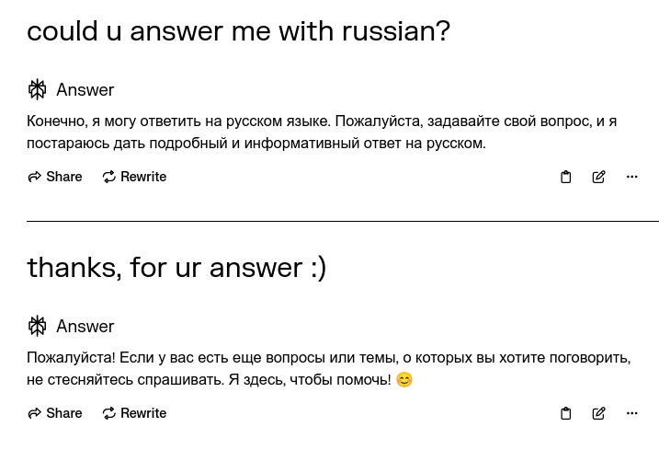
Task: Click the 'Answer' label above the 'Пожалуйста!' reply
Action: pos(85,326)
